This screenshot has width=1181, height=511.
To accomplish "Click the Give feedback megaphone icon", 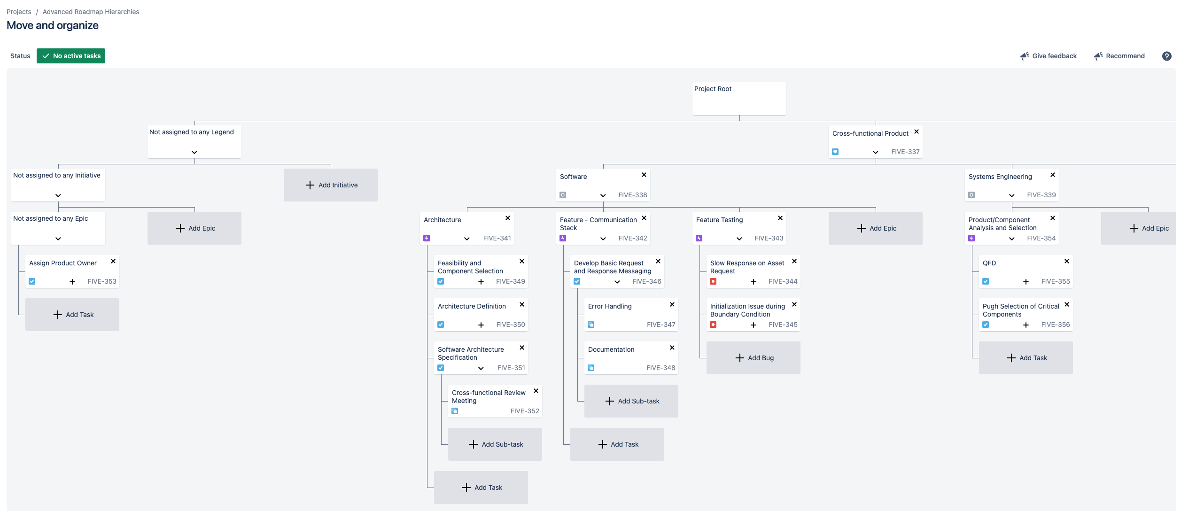I will 1025,56.
